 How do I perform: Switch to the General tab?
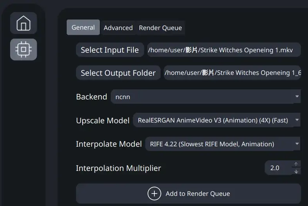pyautogui.click(x=83, y=27)
